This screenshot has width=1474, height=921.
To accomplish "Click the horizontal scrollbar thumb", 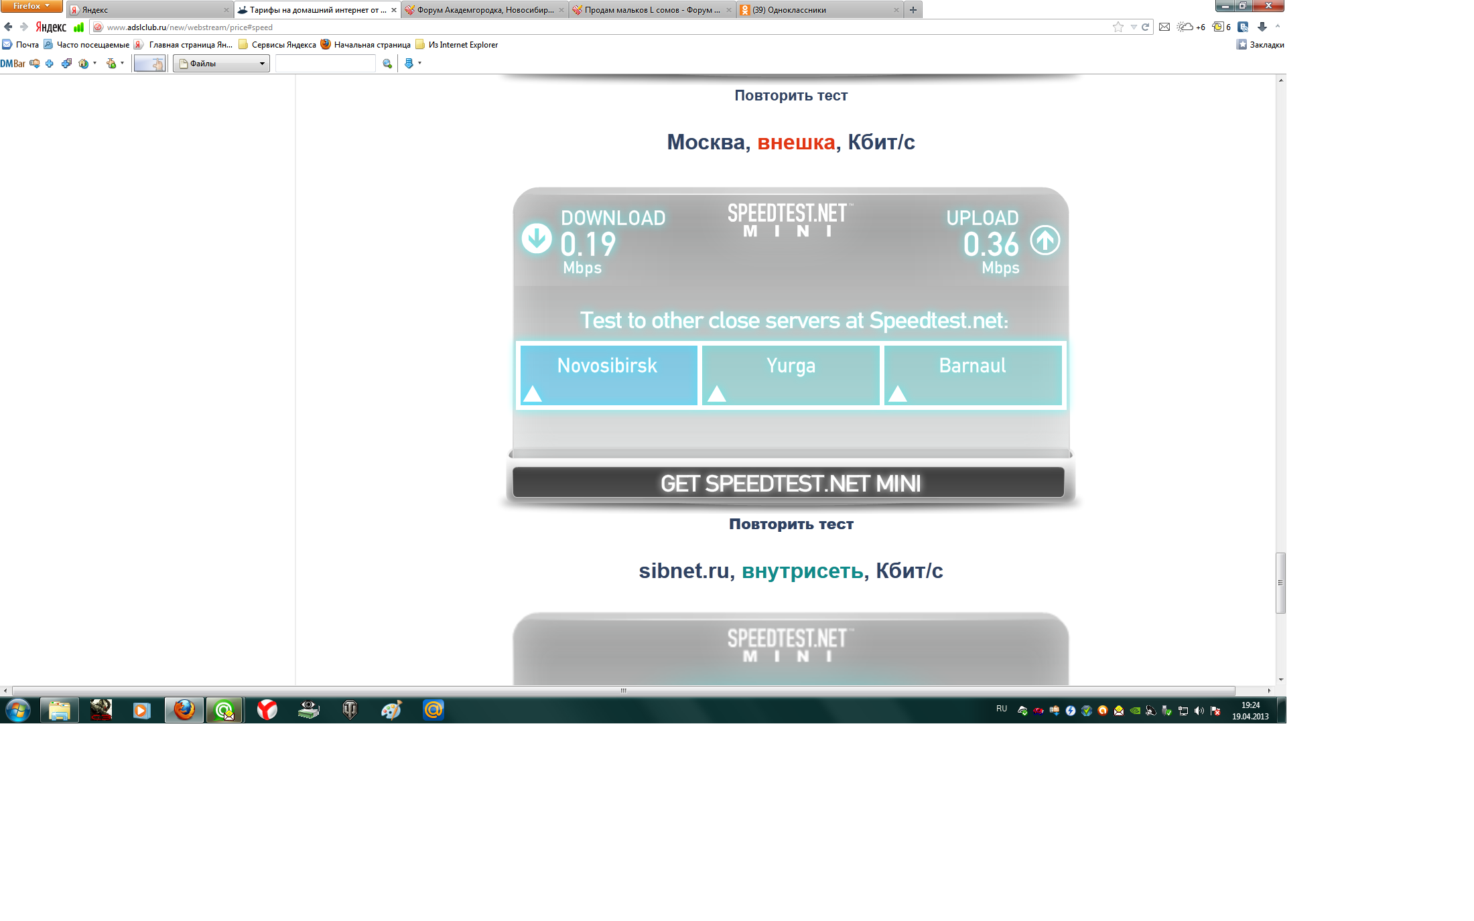I will (623, 691).
